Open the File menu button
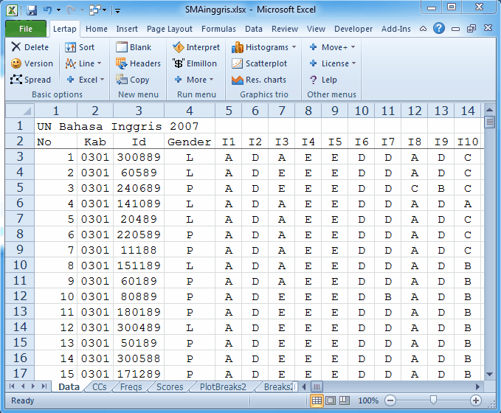Screen dimensions: 501x413 [x=25, y=29]
